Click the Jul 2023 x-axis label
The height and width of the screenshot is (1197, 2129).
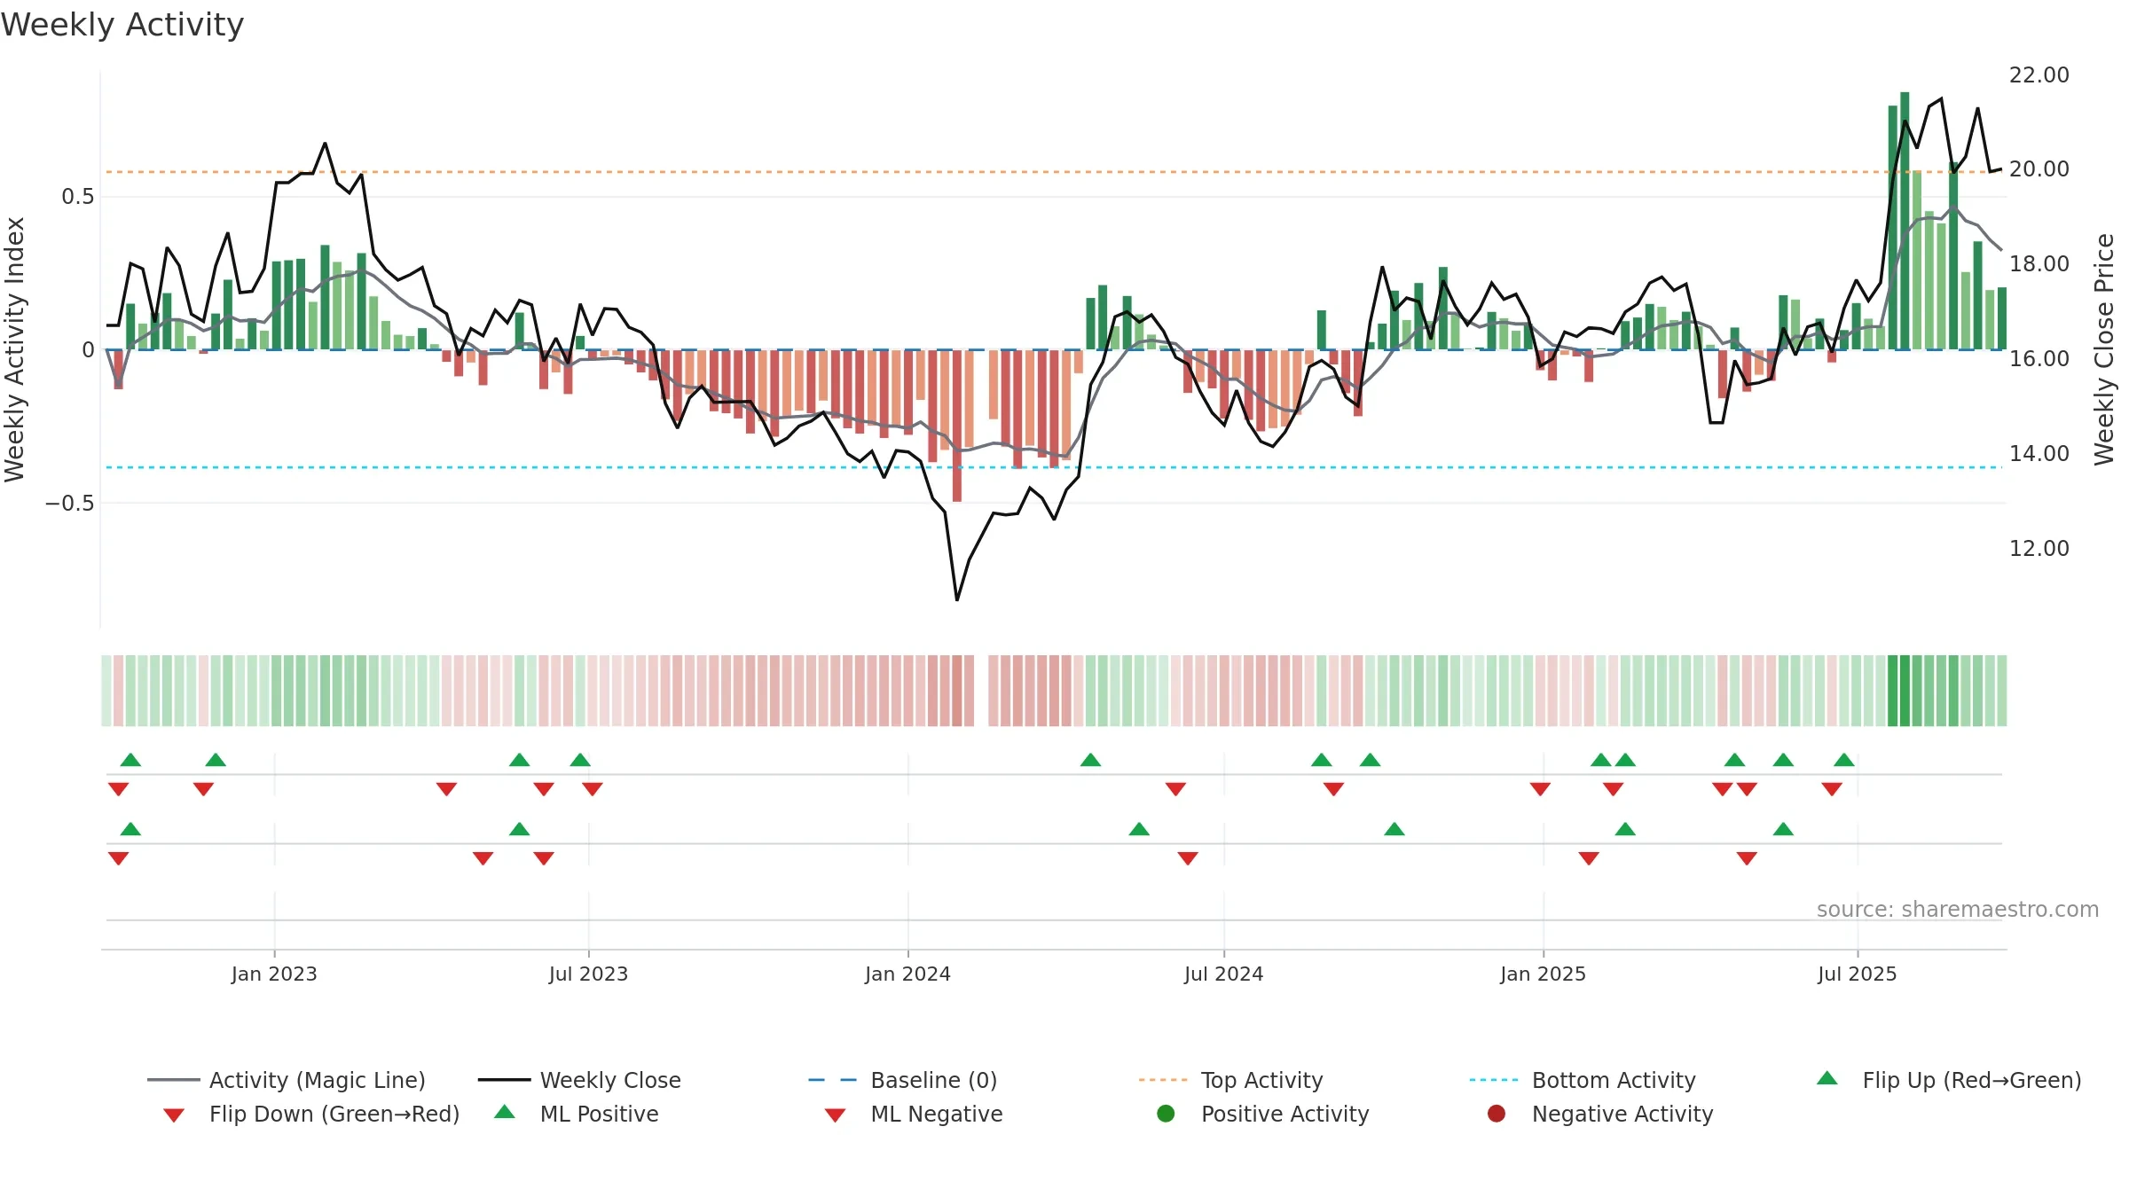click(x=588, y=974)
